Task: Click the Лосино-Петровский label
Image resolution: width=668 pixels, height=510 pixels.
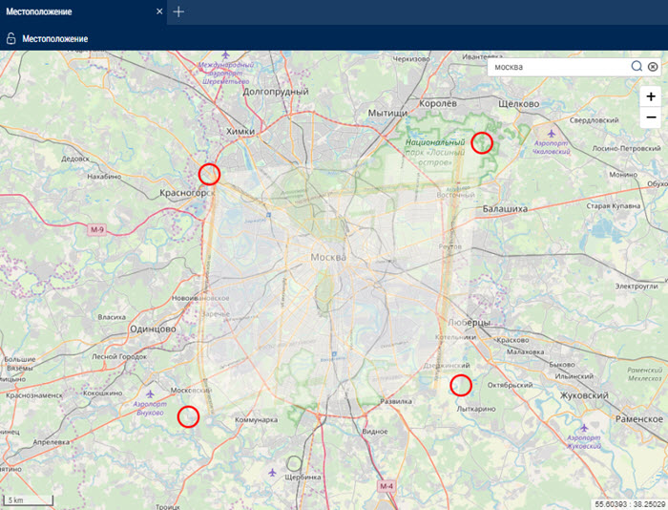Action: click(x=626, y=148)
